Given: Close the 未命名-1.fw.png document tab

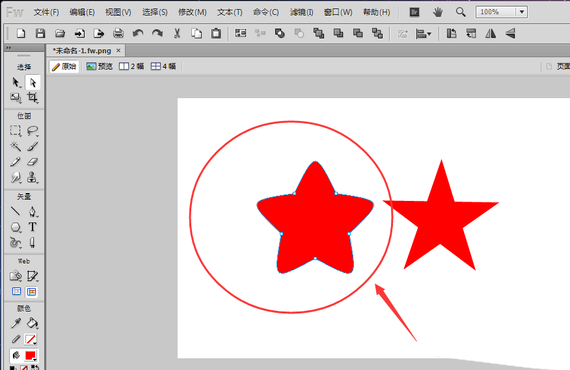Looking at the screenshot, I should (118, 51).
